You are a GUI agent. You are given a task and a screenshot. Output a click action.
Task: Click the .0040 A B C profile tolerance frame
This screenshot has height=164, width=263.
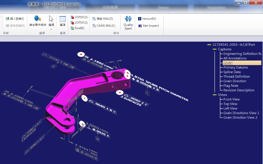(x=102, y=107)
